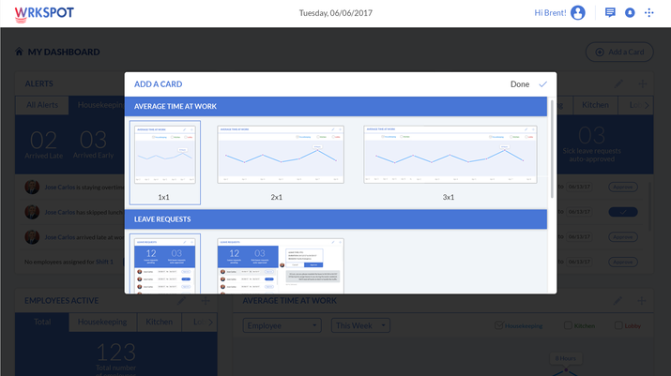This screenshot has height=376, width=671.
Task: Select the small Leave Requests card layout
Action: (165, 263)
